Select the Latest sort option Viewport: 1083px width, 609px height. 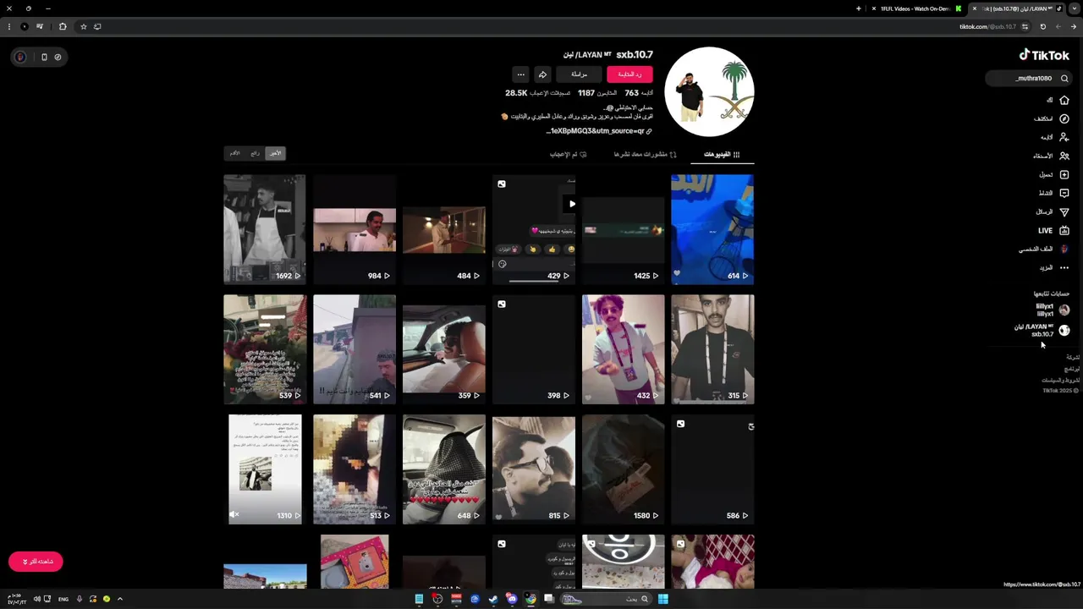[x=275, y=153]
